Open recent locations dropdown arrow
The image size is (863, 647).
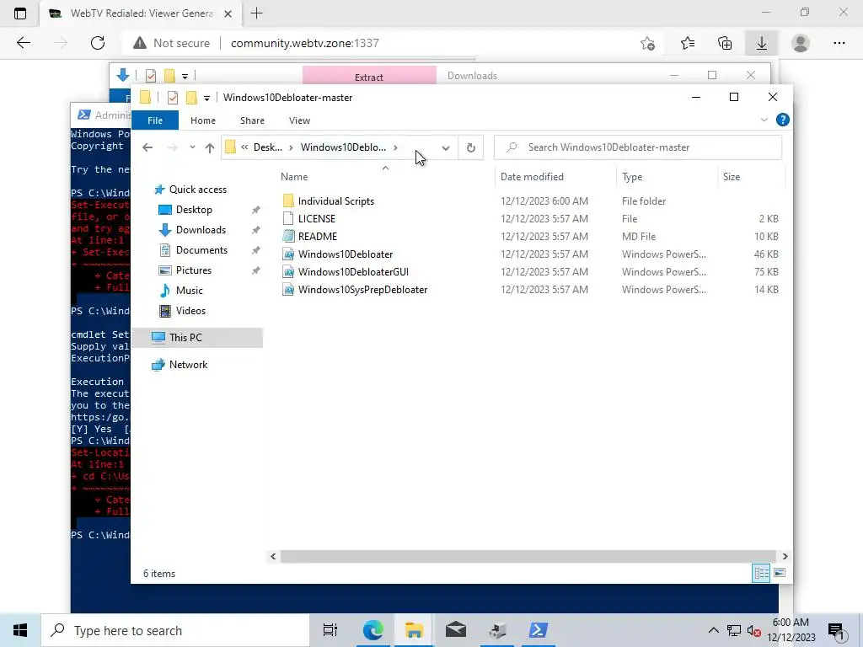click(x=192, y=147)
